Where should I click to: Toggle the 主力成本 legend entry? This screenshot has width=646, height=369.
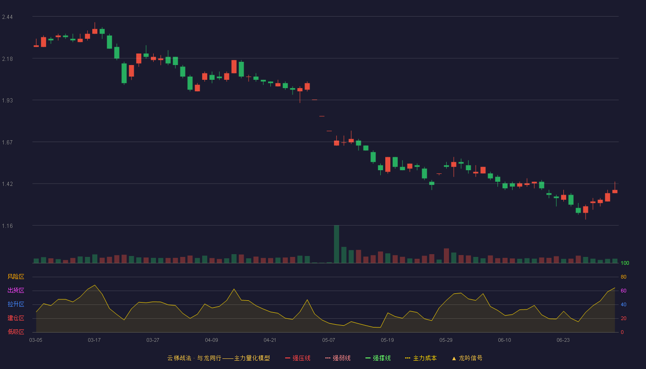click(421, 358)
